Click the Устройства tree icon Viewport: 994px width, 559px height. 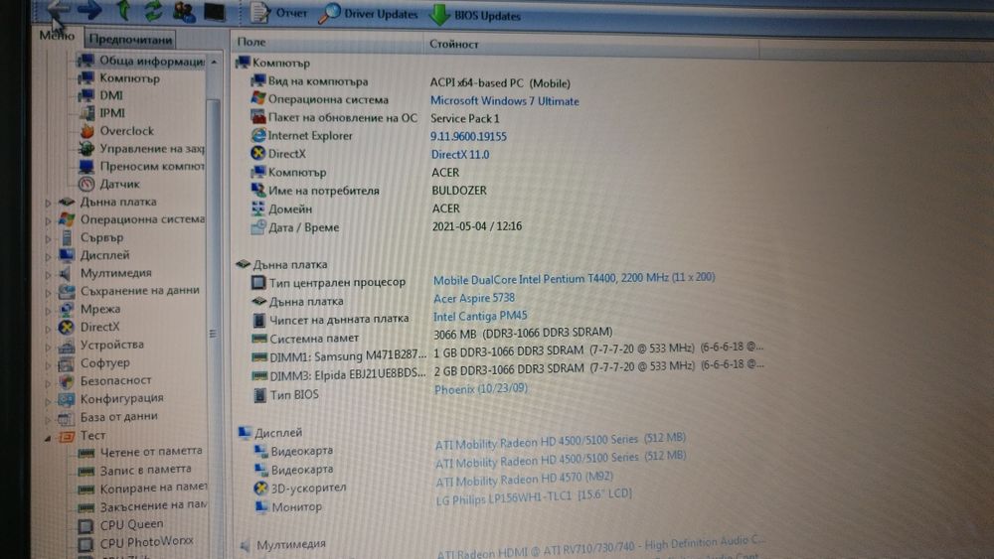pyautogui.click(x=66, y=346)
